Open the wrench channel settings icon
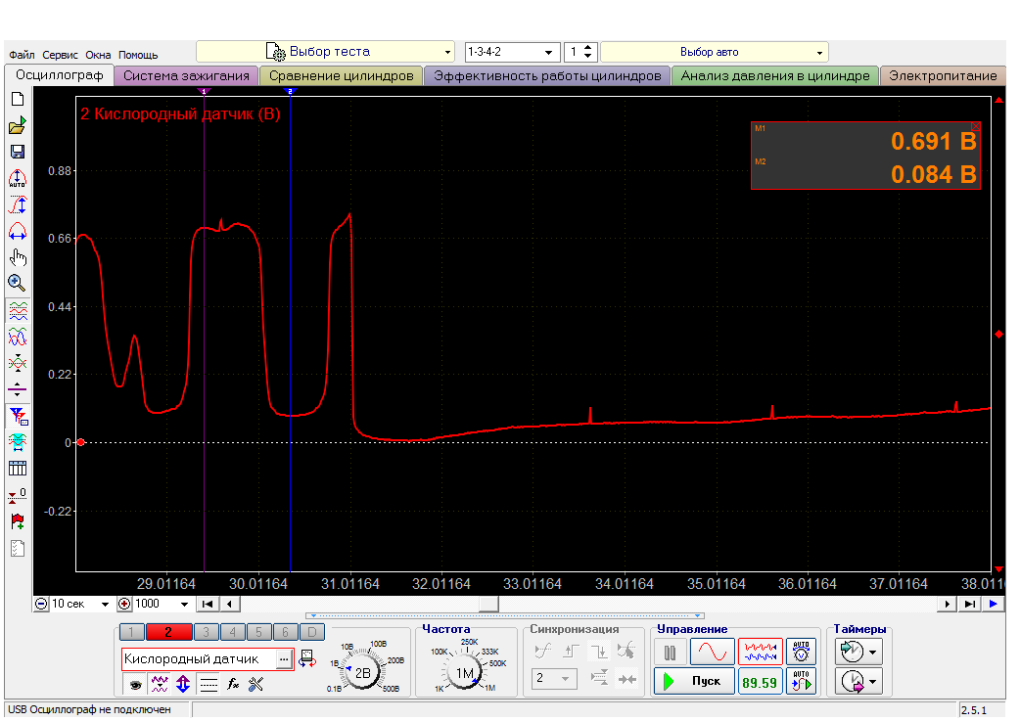Viewport: 1020px width, 722px height. click(256, 684)
